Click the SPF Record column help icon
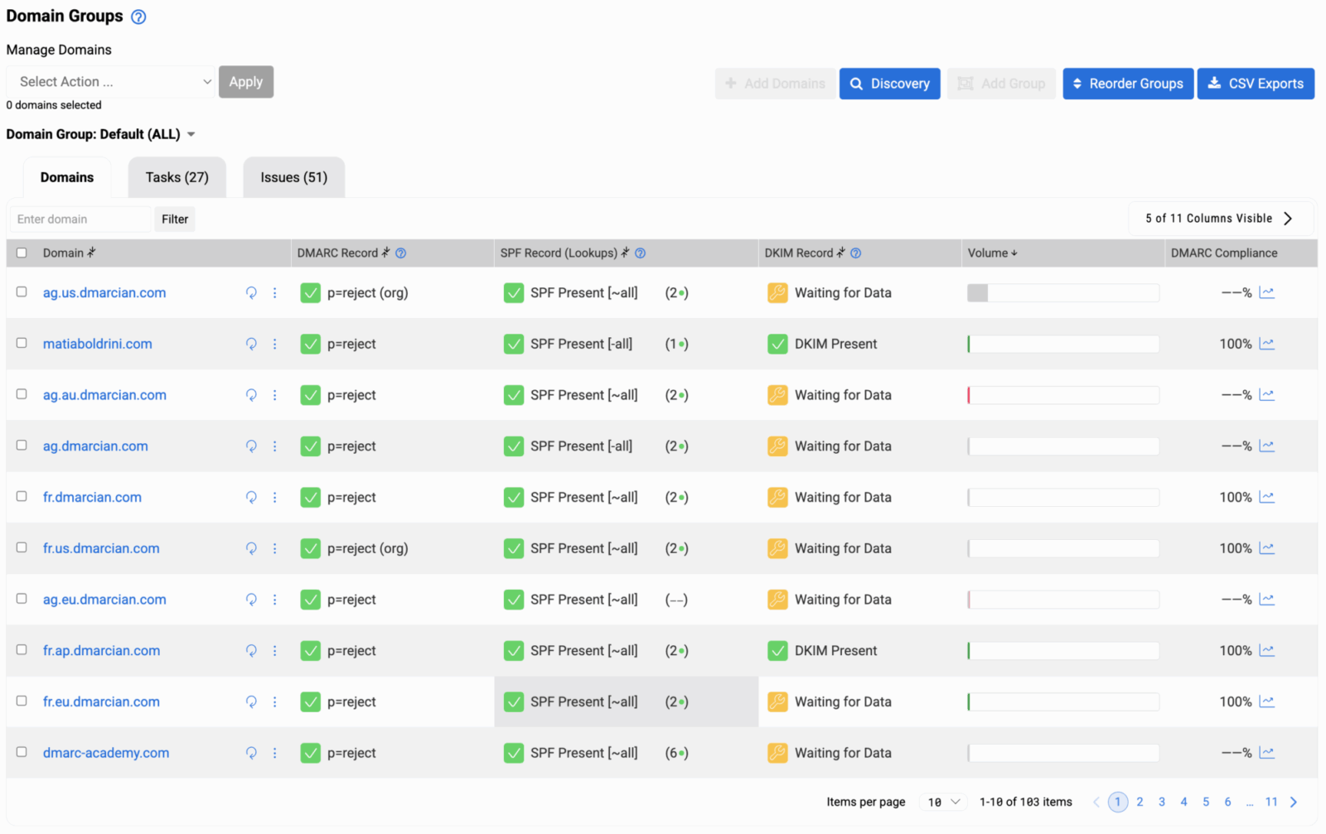Image resolution: width=1326 pixels, height=834 pixels. pyautogui.click(x=640, y=253)
